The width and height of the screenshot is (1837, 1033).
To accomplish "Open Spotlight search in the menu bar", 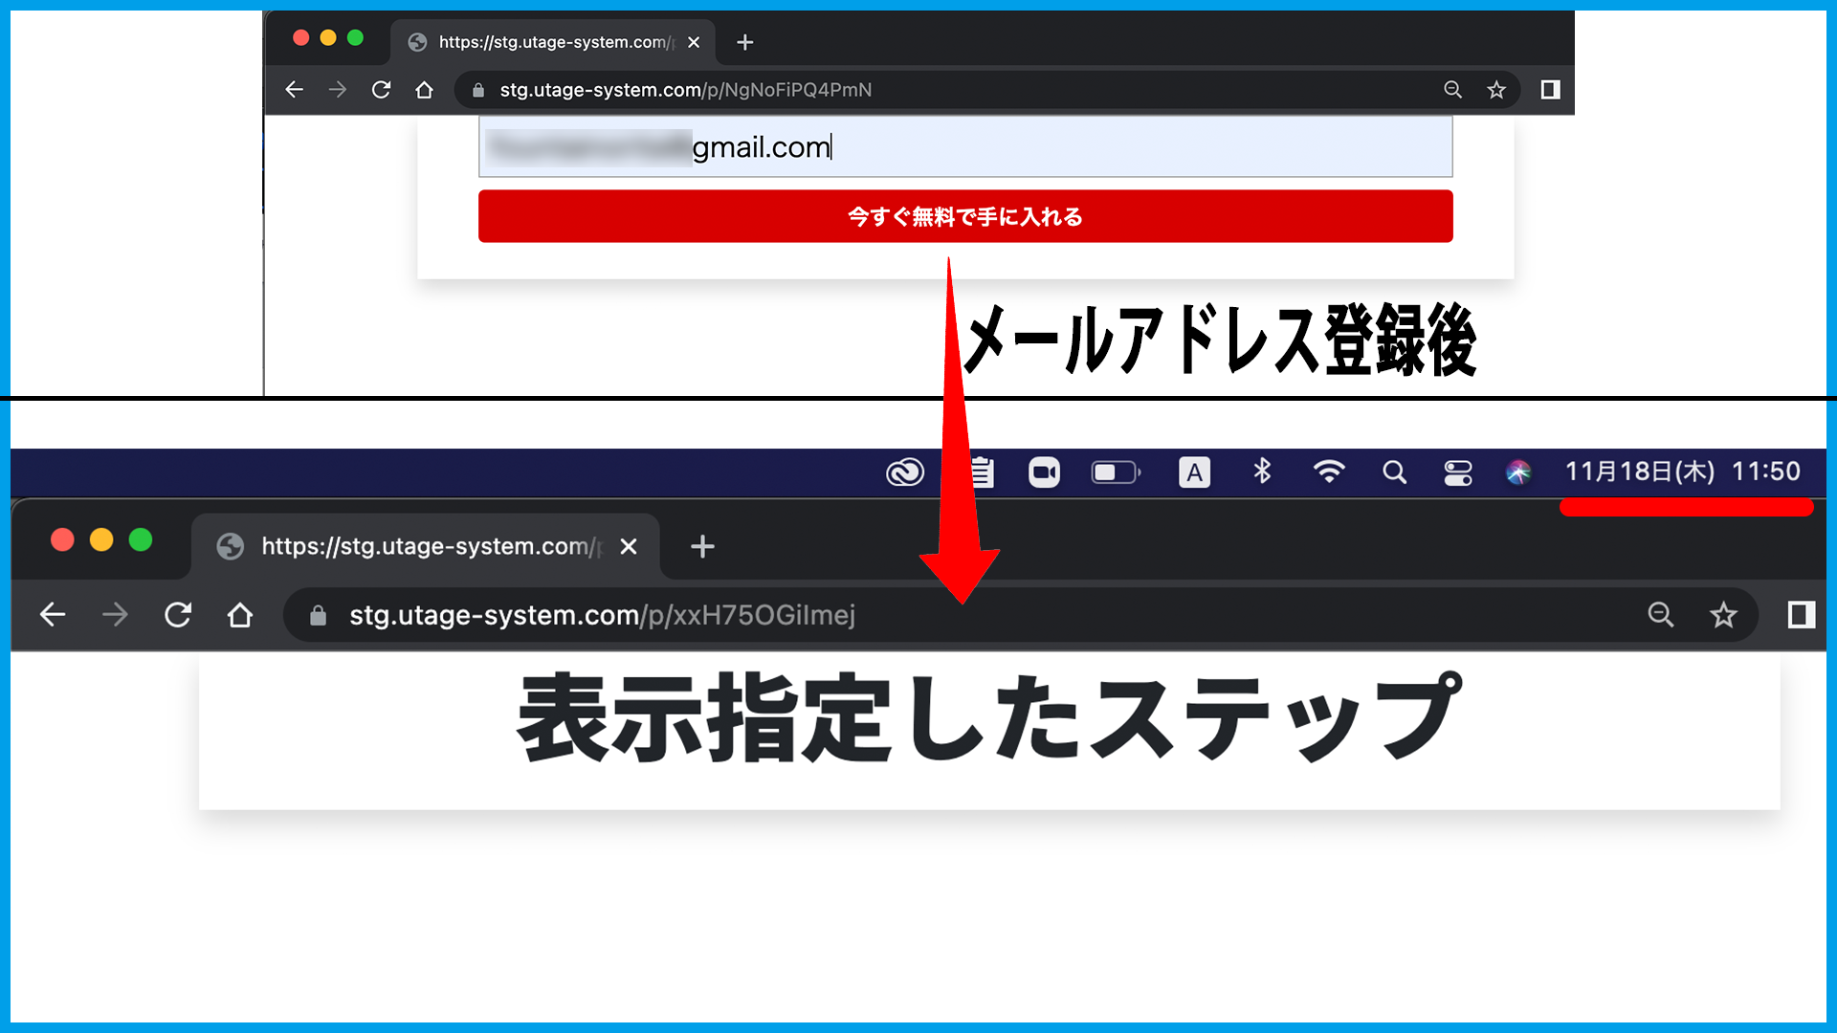I will pos(1394,473).
